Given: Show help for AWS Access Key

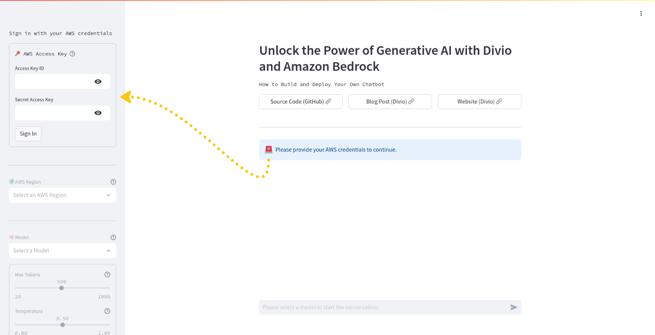Looking at the screenshot, I should tap(72, 53).
